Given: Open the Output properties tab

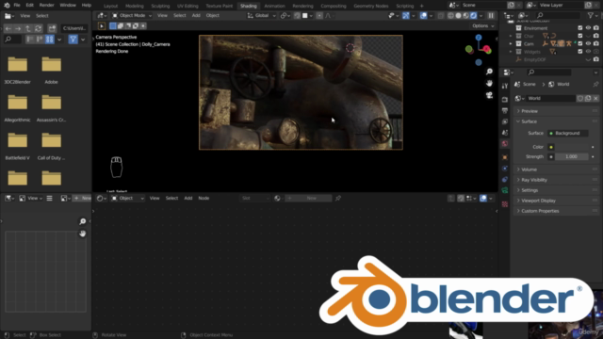Looking at the screenshot, I should [505, 111].
